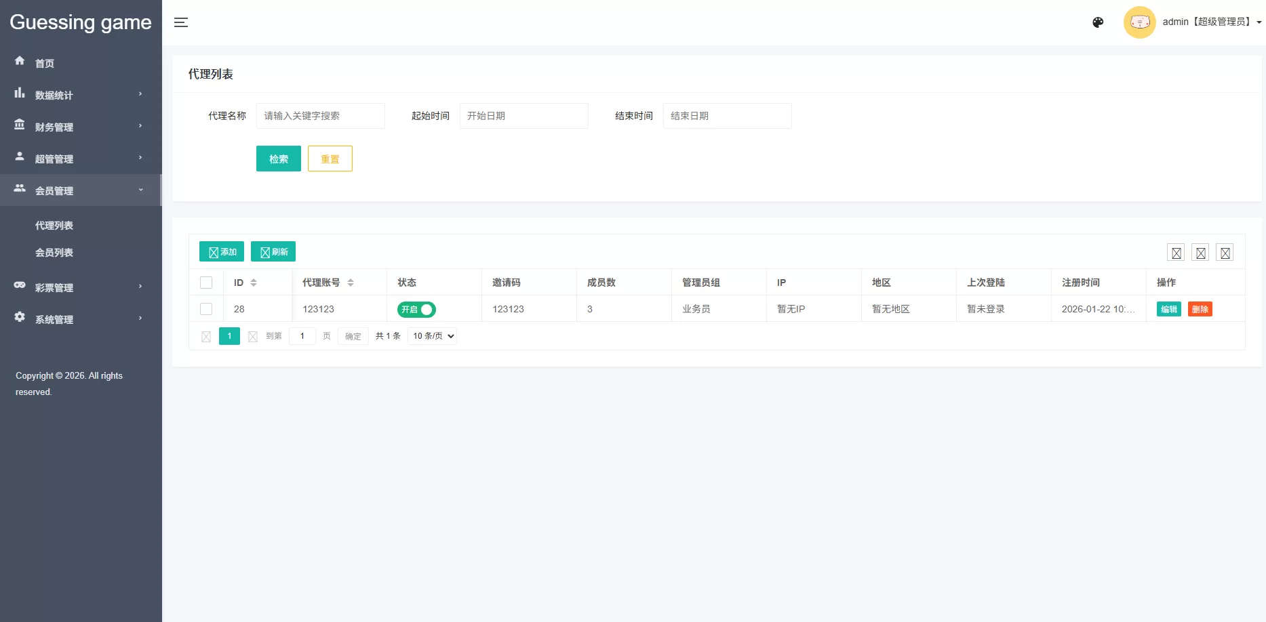Check the select-all checkbox in the table header

[206, 282]
